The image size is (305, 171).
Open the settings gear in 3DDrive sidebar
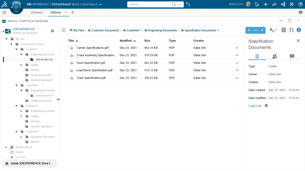click(x=52, y=31)
